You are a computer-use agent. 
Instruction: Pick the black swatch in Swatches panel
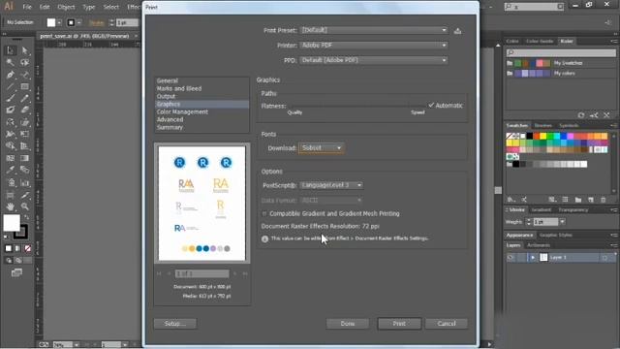coord(530,136)
